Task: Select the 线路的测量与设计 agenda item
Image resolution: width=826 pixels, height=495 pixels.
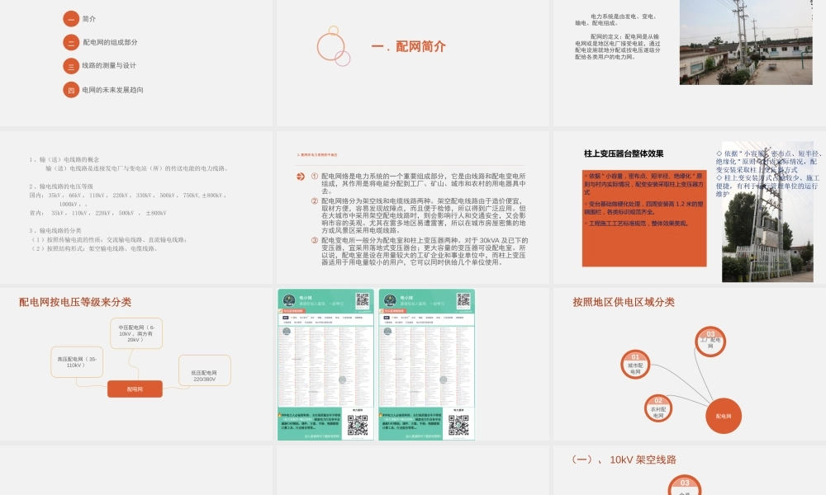Action: pyautogui.click(x=109, y=66)
